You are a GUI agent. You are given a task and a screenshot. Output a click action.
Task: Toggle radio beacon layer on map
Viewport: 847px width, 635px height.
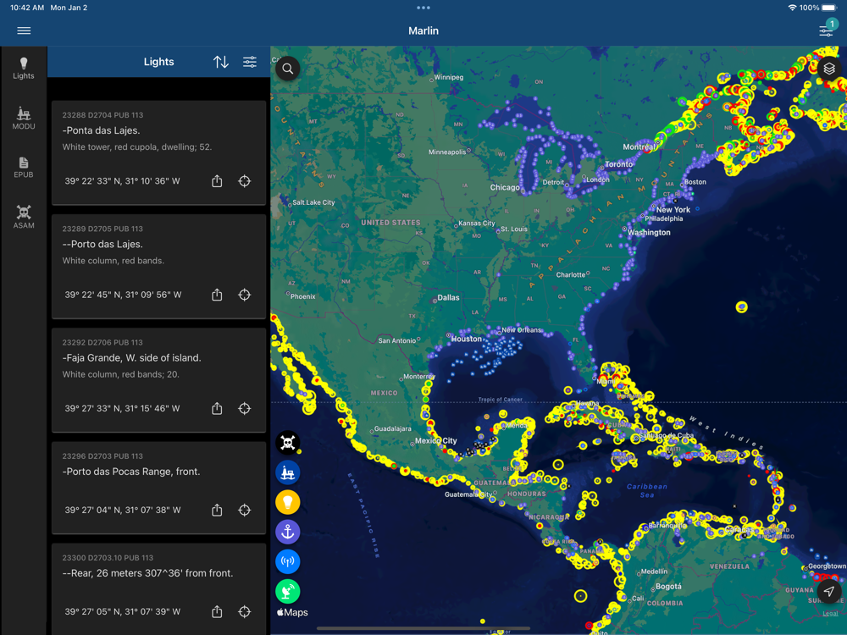tap(288, 561)
